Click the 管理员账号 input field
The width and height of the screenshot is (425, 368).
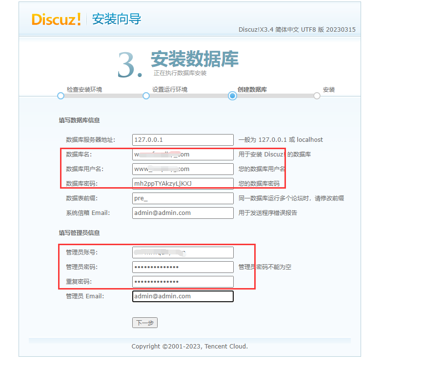click(x=182, y=252)
